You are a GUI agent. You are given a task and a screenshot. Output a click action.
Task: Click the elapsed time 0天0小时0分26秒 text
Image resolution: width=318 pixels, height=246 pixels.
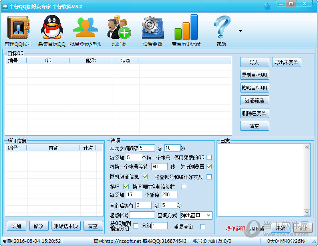click(x=286, y=241)
